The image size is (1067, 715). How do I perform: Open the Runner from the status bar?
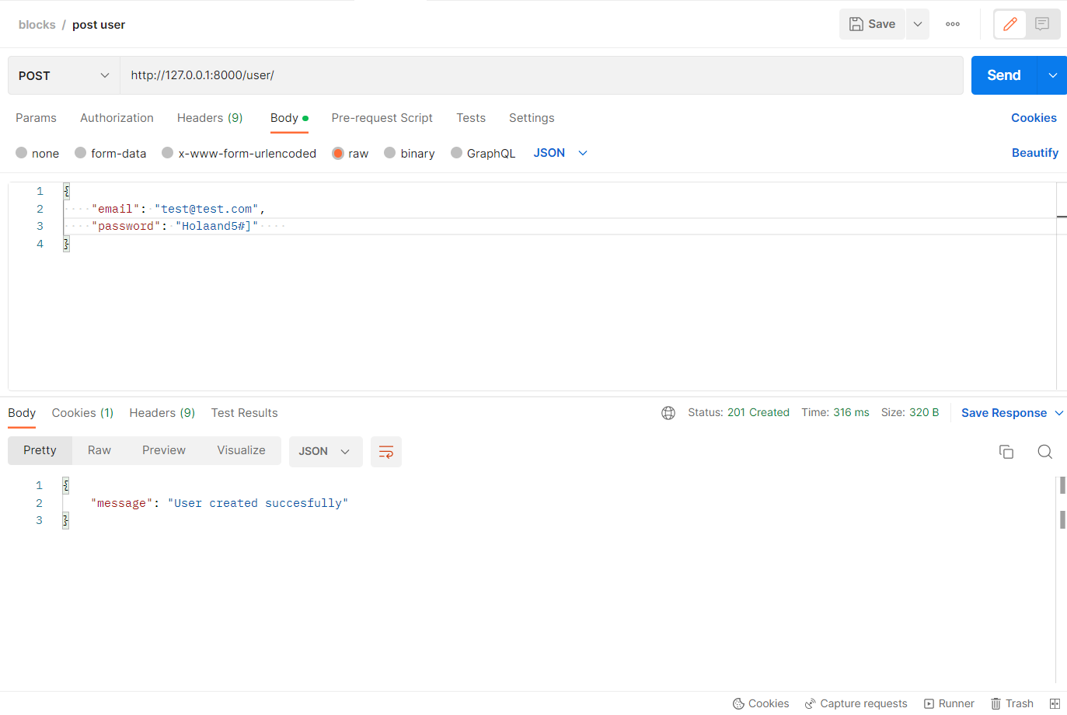point(949,703)
